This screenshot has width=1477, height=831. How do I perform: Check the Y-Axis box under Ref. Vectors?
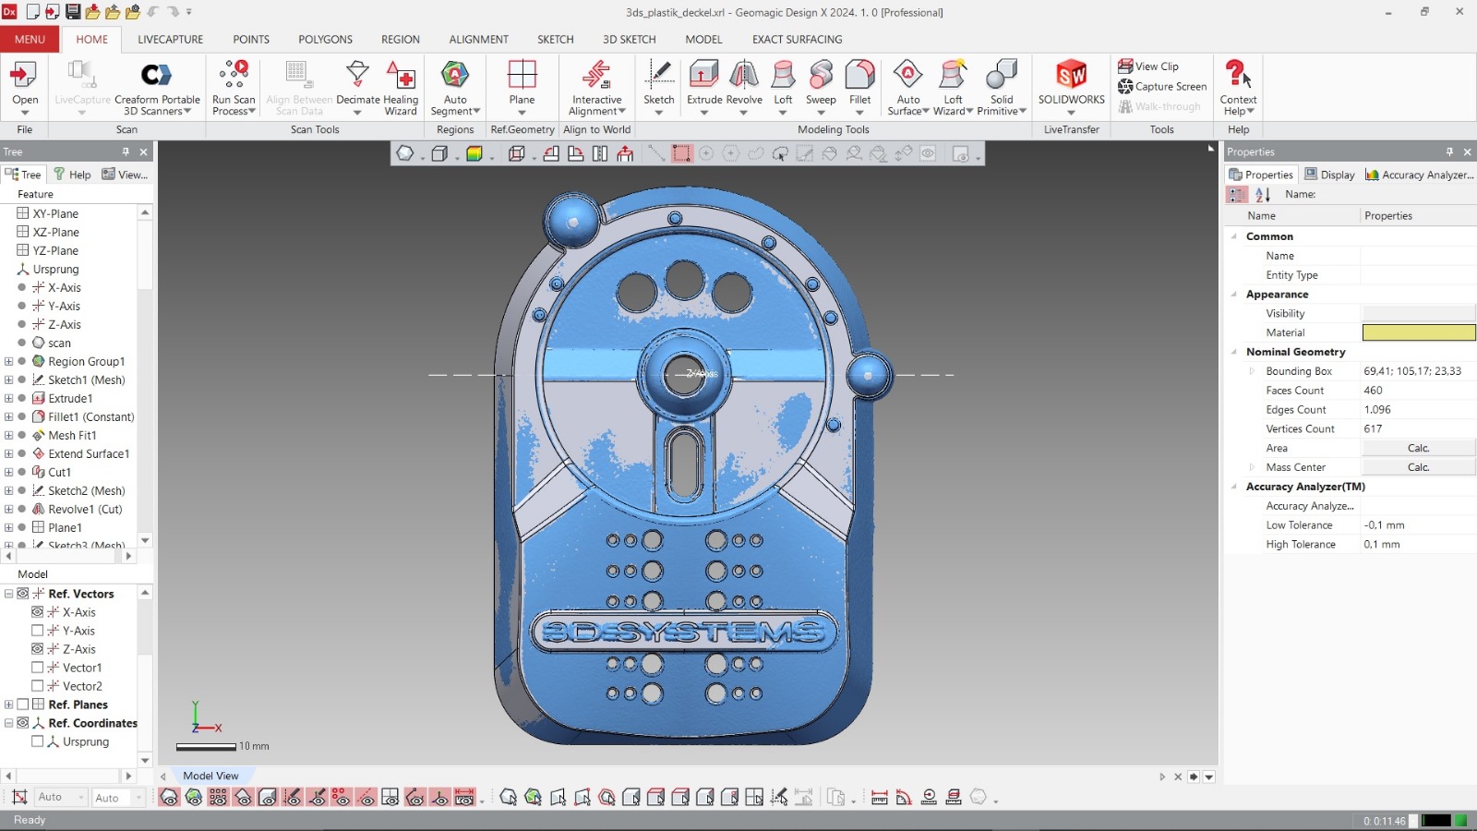coord(38,631)
